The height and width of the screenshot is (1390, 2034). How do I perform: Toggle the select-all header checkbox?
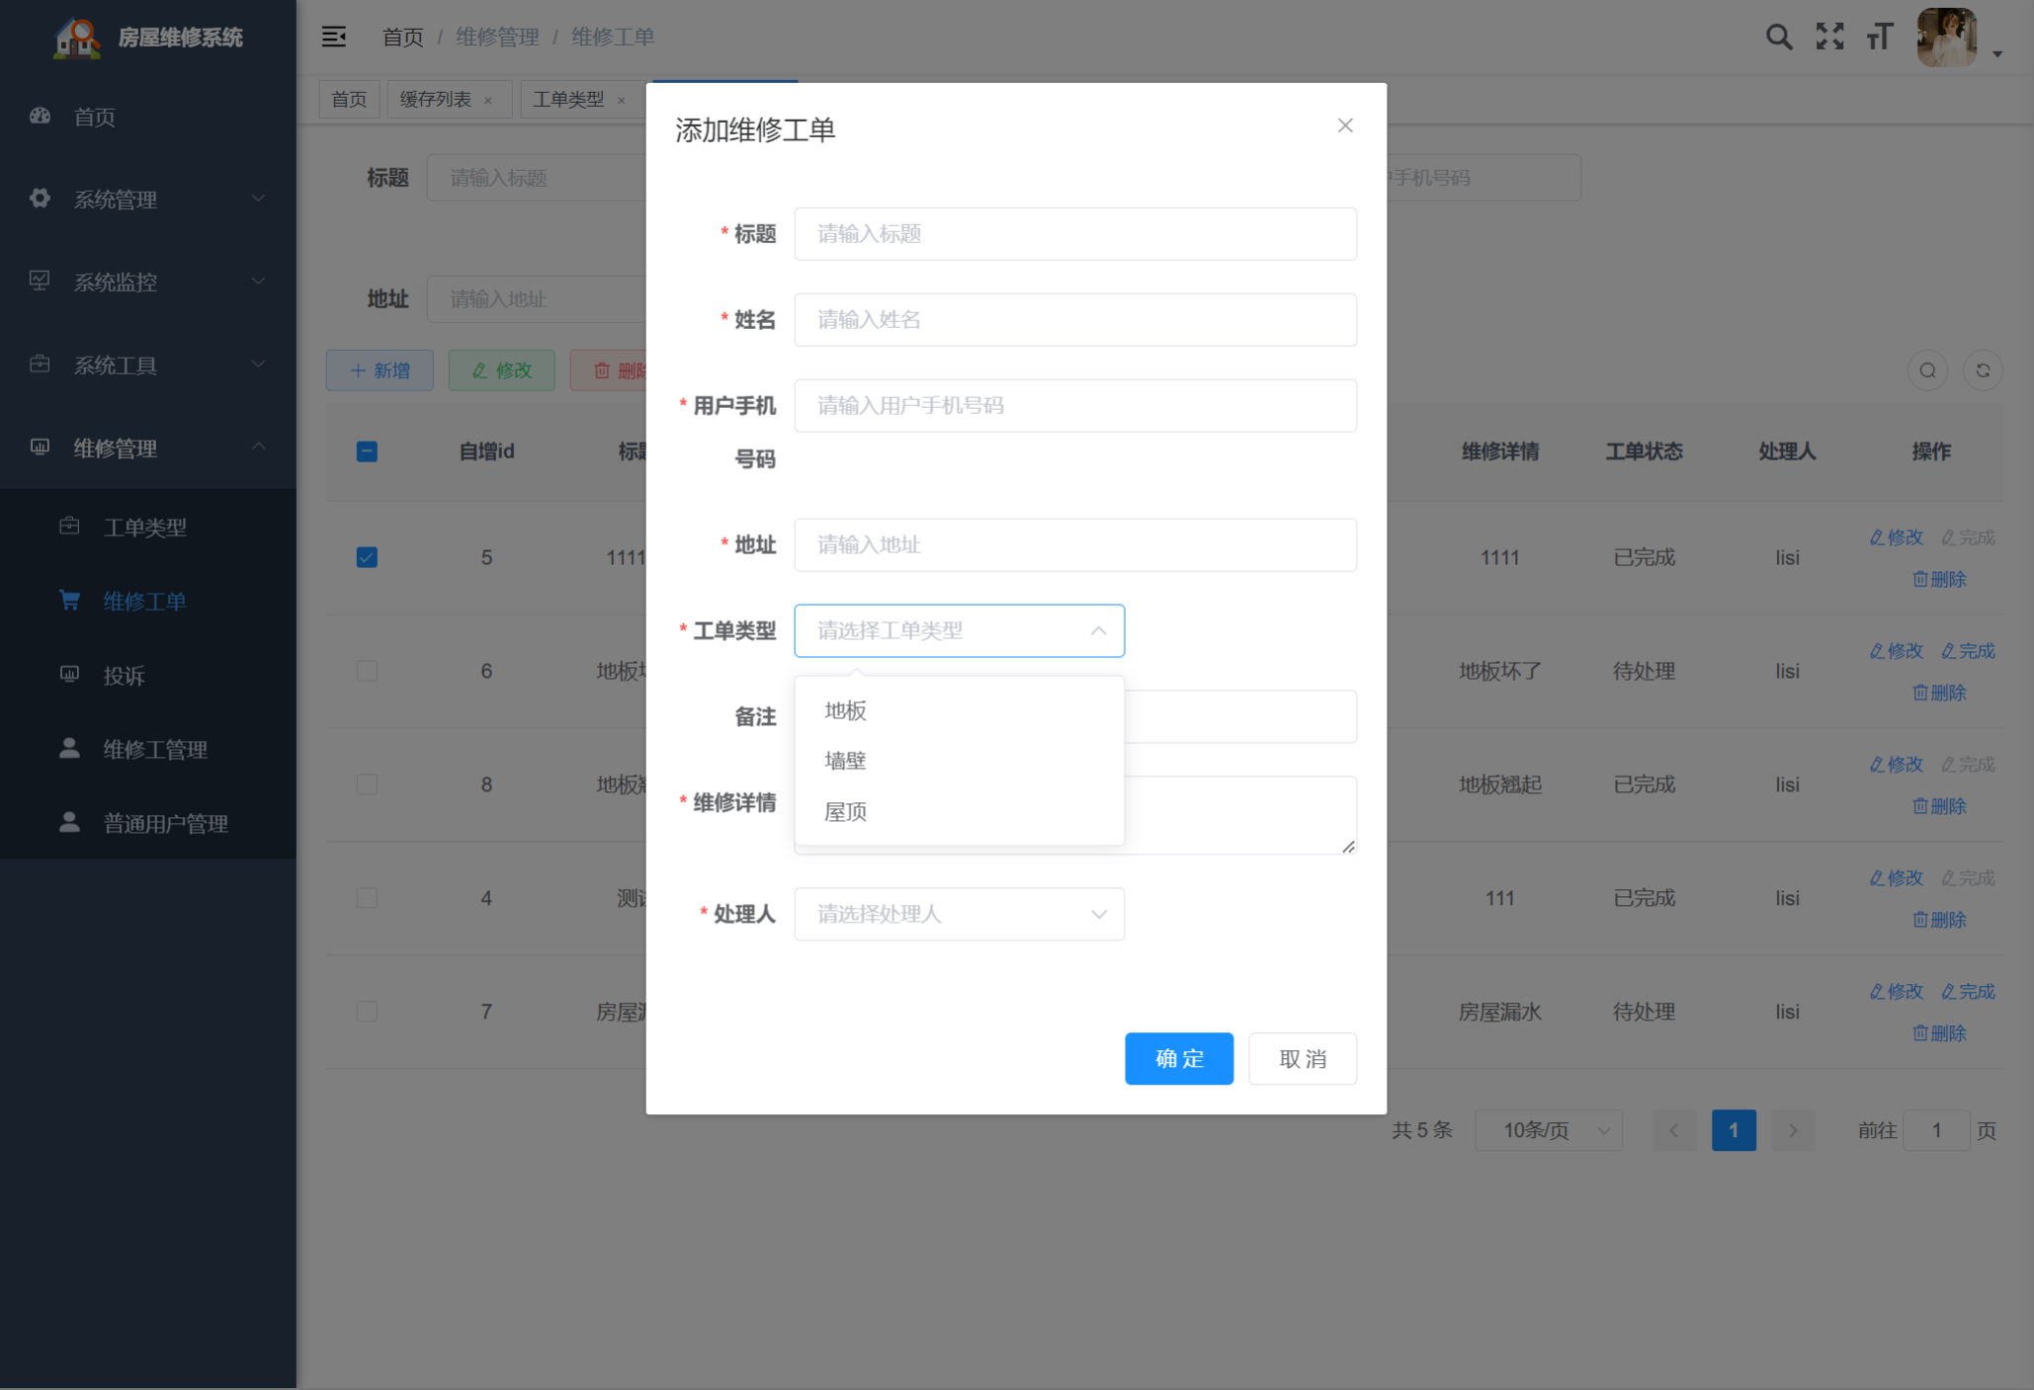(x=367, y=451)
